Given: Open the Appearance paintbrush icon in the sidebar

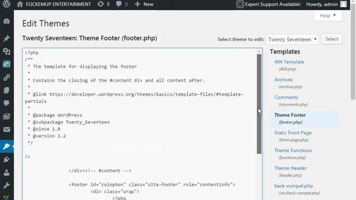Looking at the screenshot, I should click(x=7, y=146).
